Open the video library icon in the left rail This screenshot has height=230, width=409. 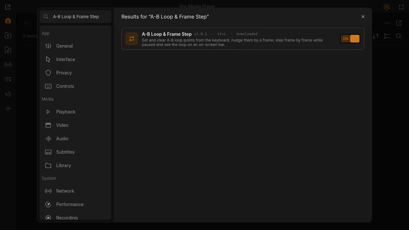click(x=8, y=35)
